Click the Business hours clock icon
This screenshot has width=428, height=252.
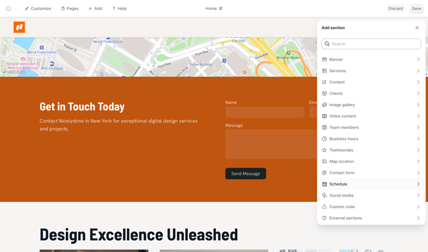[x=324, y=139]
